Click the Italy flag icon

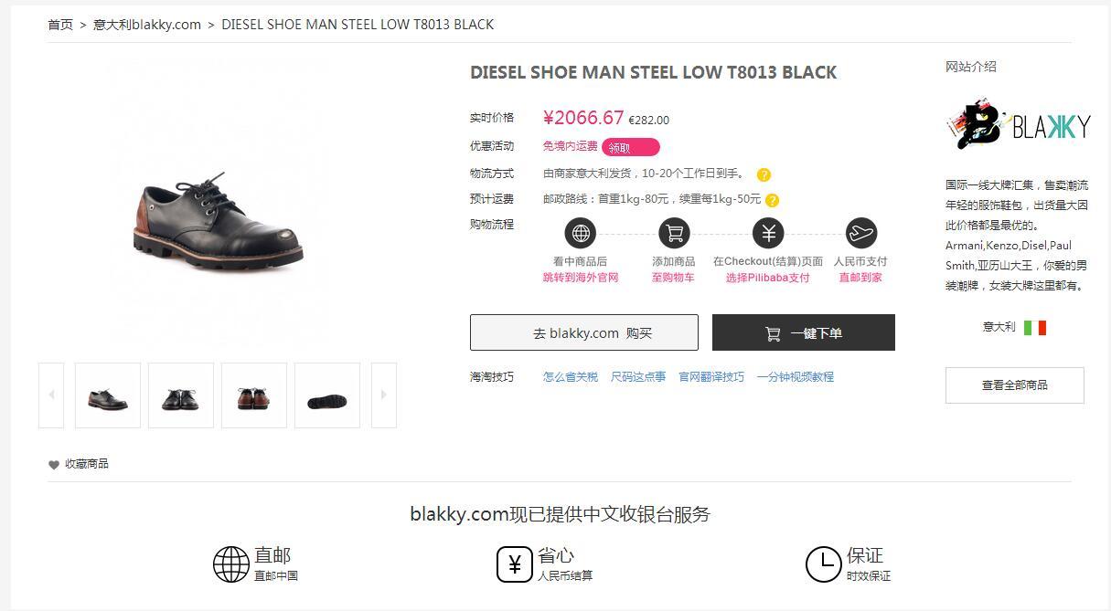pyautogui.click(x=1035, y=328)
